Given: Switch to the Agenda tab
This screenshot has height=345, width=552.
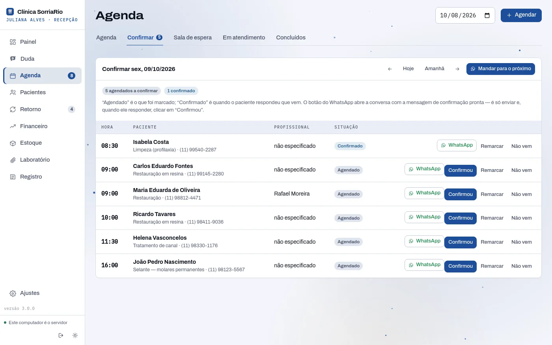Looking at the screenshot, I should click(x=106, y=37).
